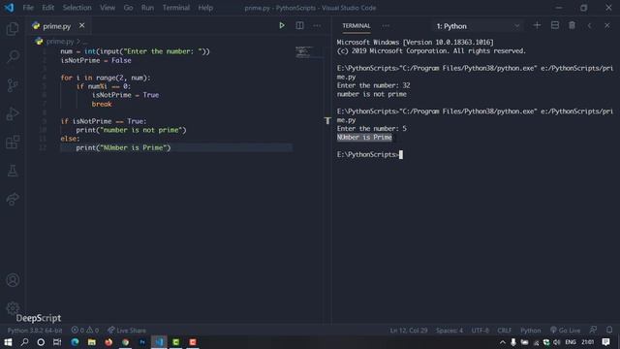Open errors and warnings count in status bar
The width and height of the screenshot is (620, 349).
[85, 330]
